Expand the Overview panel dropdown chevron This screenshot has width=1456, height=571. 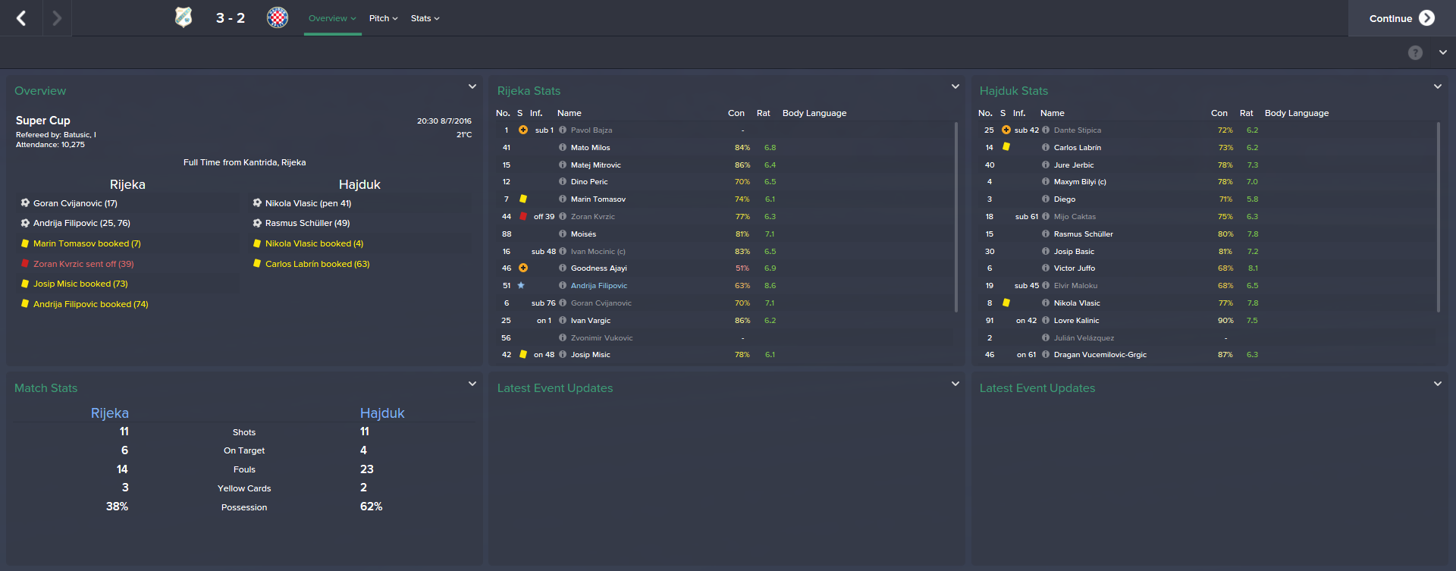click(472, 87)
